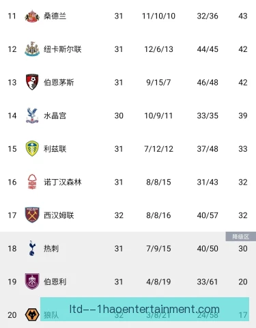Viewport: 256px width, 328px height.
Task: Tap West Ham record 8/8/16
Action: (158, 215)
